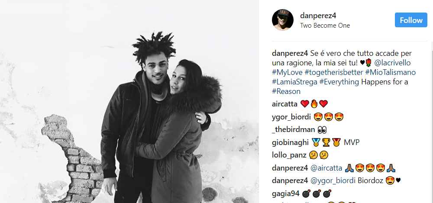This screenshot has width=433, height=203.
Task: Open the #MyLove hashtag
Action: point(287,72)
